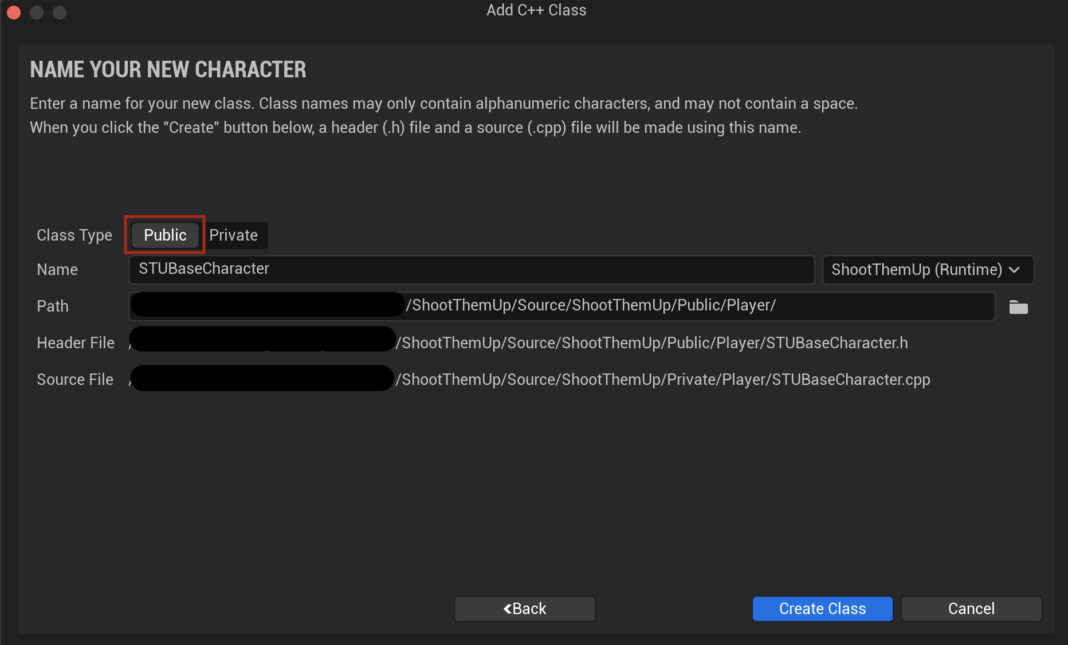The width and height of the screenshot is (1068, 645).
Task: Dismiss the dialog with Cancel
Action: tap(971, 608)
